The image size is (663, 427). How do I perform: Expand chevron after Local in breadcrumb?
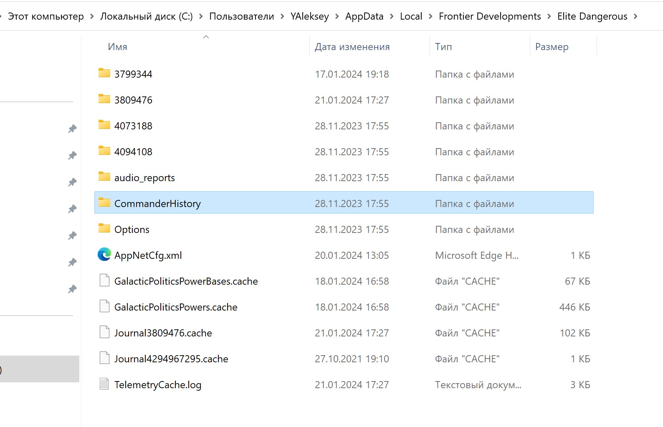click(x=430, y=16)
